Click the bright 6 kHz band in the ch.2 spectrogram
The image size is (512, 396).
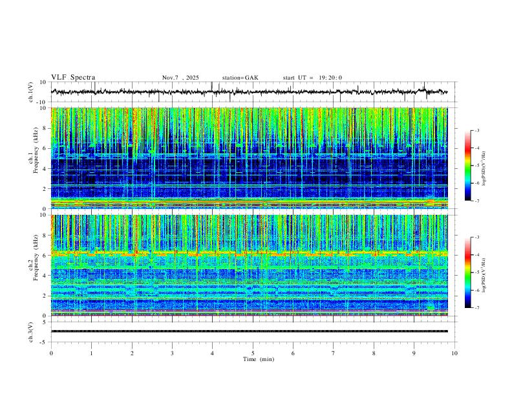pyautogui.click(x=249, y=253)
